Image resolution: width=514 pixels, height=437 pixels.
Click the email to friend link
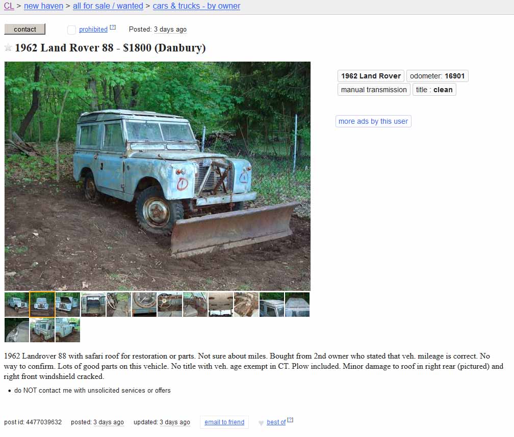click(x=224, y=422)
